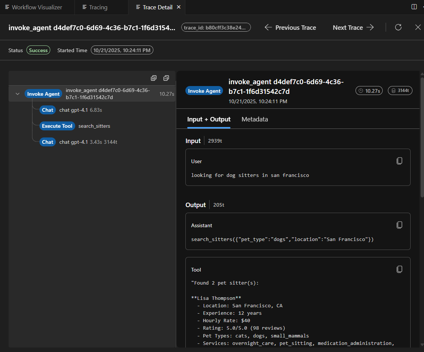Copy the Assistant output message

click(399, 225)
